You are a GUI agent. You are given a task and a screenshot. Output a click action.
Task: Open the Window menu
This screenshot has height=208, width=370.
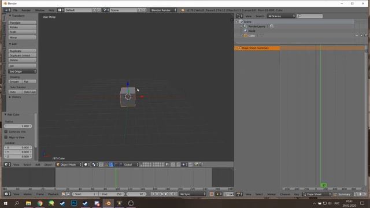[x=40, y=10]
